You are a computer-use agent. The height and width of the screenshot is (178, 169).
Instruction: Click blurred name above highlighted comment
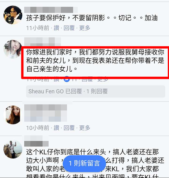43,42
